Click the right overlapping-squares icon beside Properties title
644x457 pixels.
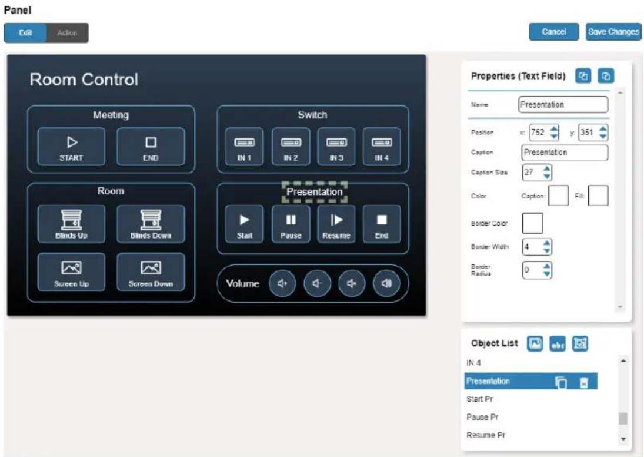(x=606, y=76)
